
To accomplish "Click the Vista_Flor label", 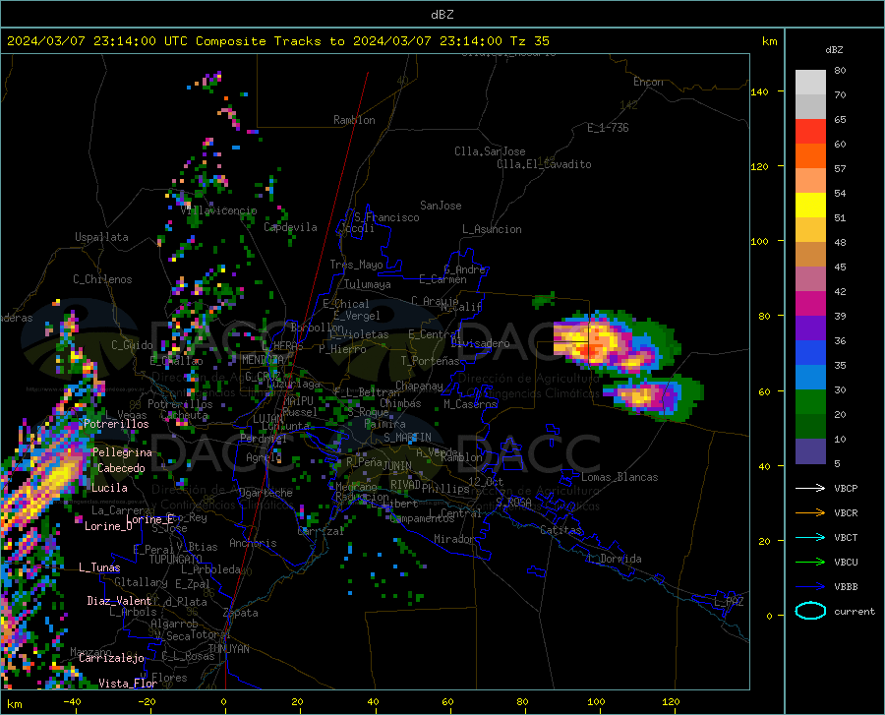I will click(128, 684).
